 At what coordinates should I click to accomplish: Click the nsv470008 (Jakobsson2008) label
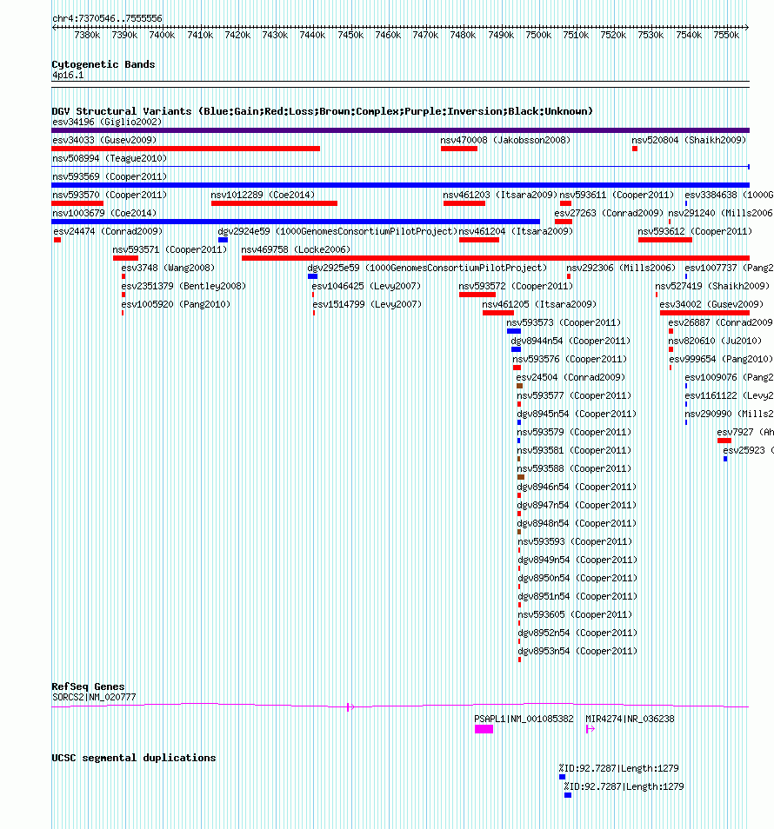505,140
